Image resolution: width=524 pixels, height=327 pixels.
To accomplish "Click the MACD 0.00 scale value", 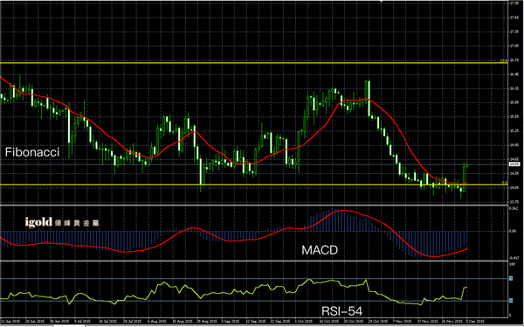I will (513, 231).
